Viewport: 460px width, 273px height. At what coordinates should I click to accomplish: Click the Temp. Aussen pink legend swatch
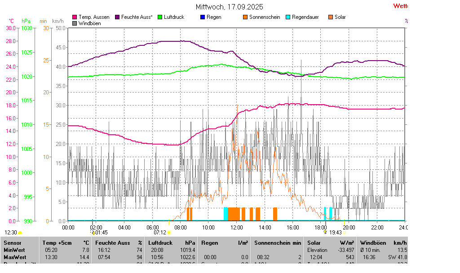(75, 18)
